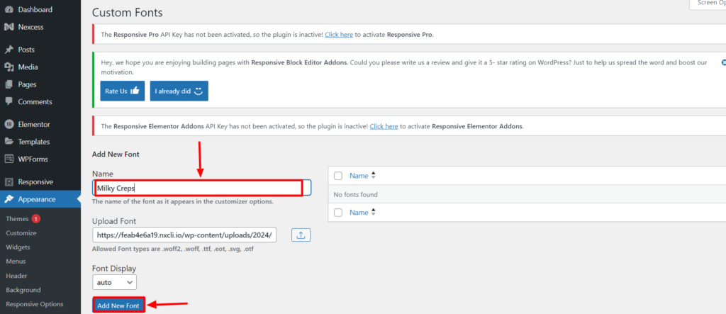Click the No fonts found table row

coord(527,194)
